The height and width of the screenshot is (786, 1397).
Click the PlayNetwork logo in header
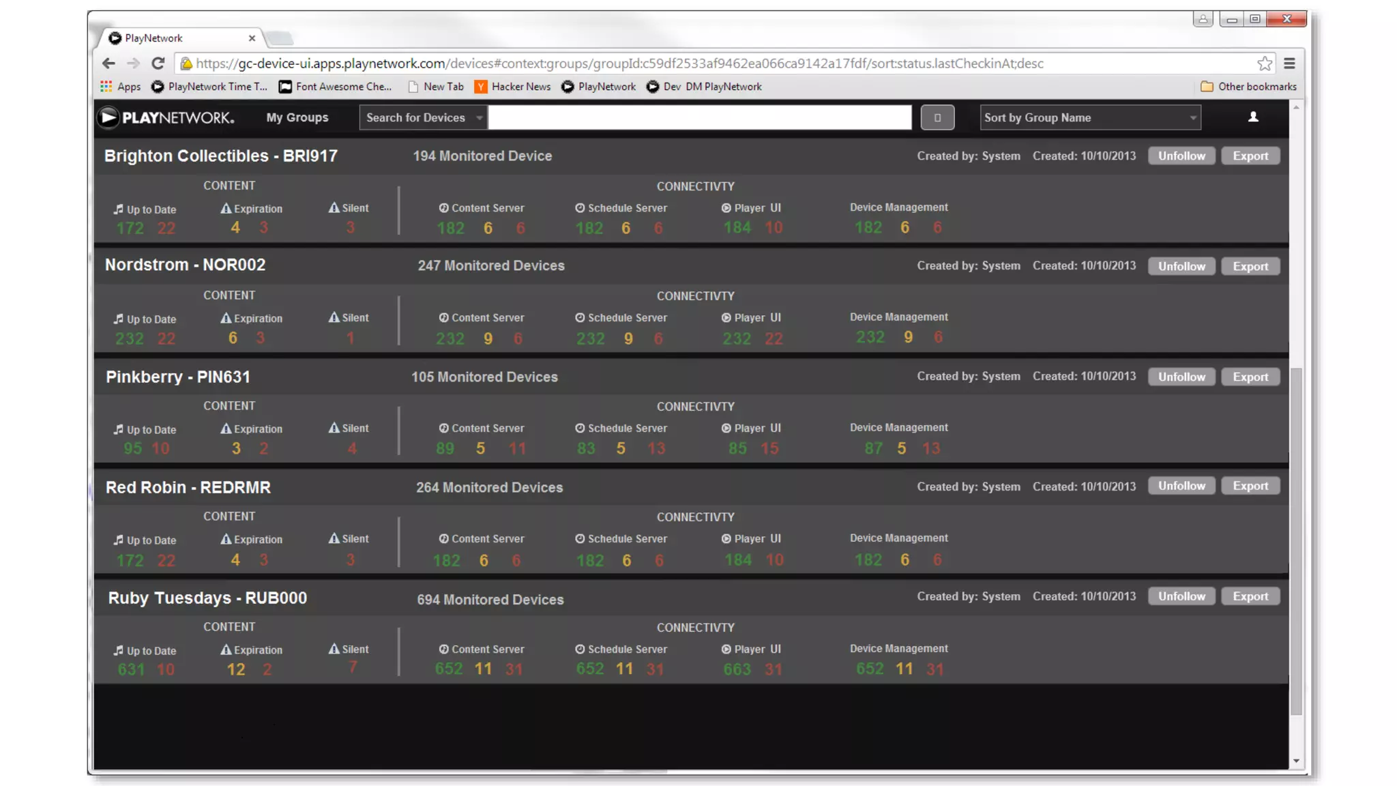tap(166, 117)
